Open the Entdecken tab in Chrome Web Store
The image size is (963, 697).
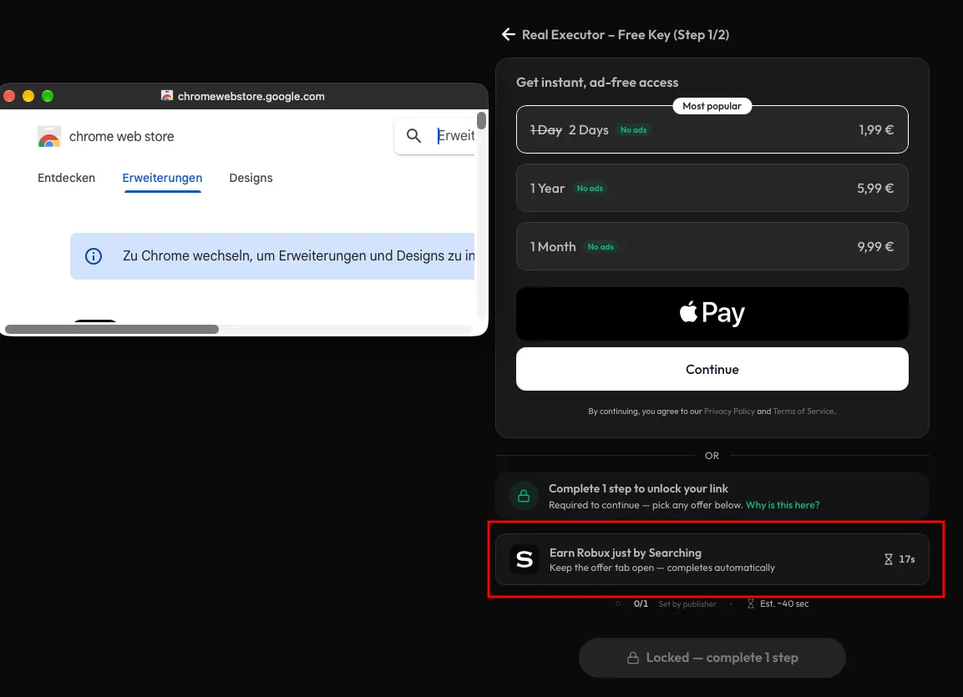[x=66, y=178]
